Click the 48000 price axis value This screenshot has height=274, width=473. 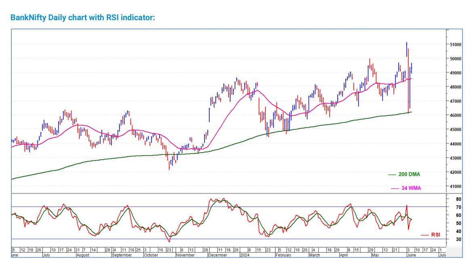(x=455, y=87)
